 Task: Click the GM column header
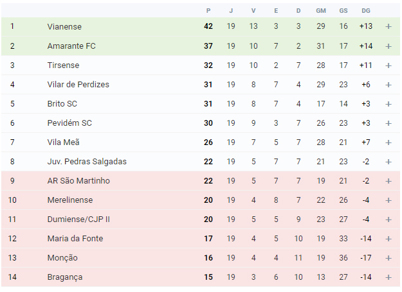[321, 11]
